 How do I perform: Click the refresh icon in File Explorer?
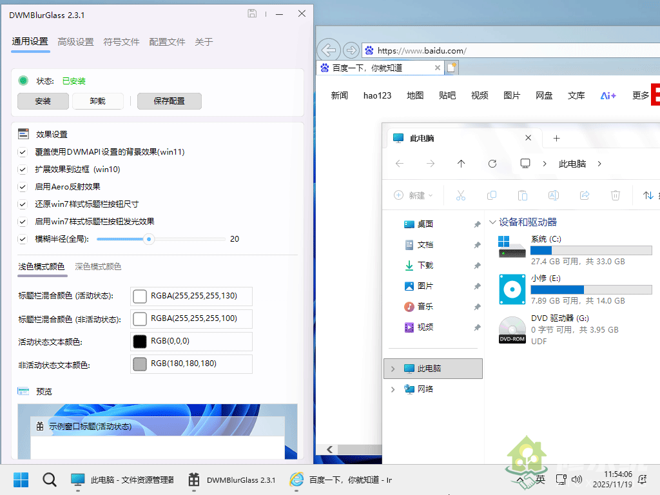click(492, 164)
